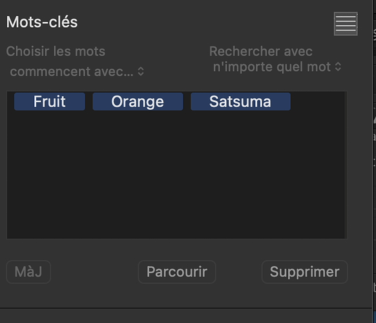Click the gap between the Fruit and Orange tags
The width and height of the screenshot is (376, 323).
(89, 101)
